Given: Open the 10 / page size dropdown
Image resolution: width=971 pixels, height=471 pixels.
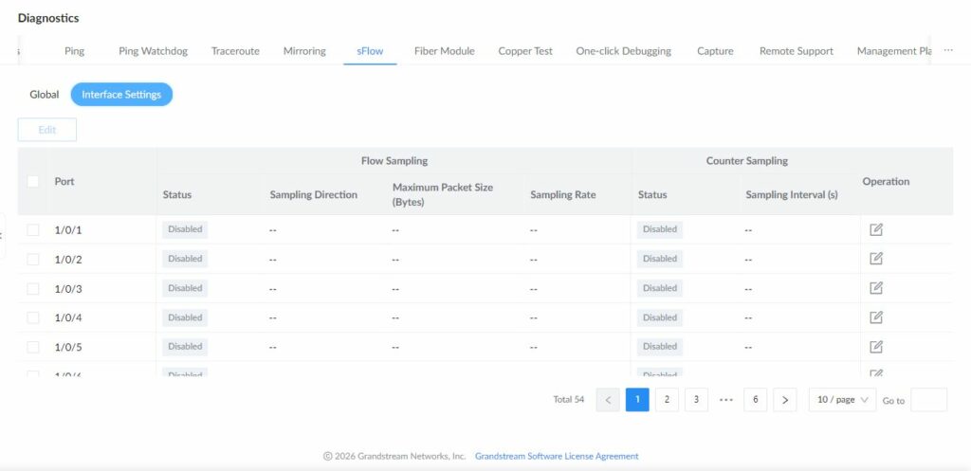Looking at the screenshot, I should point(842,400).
